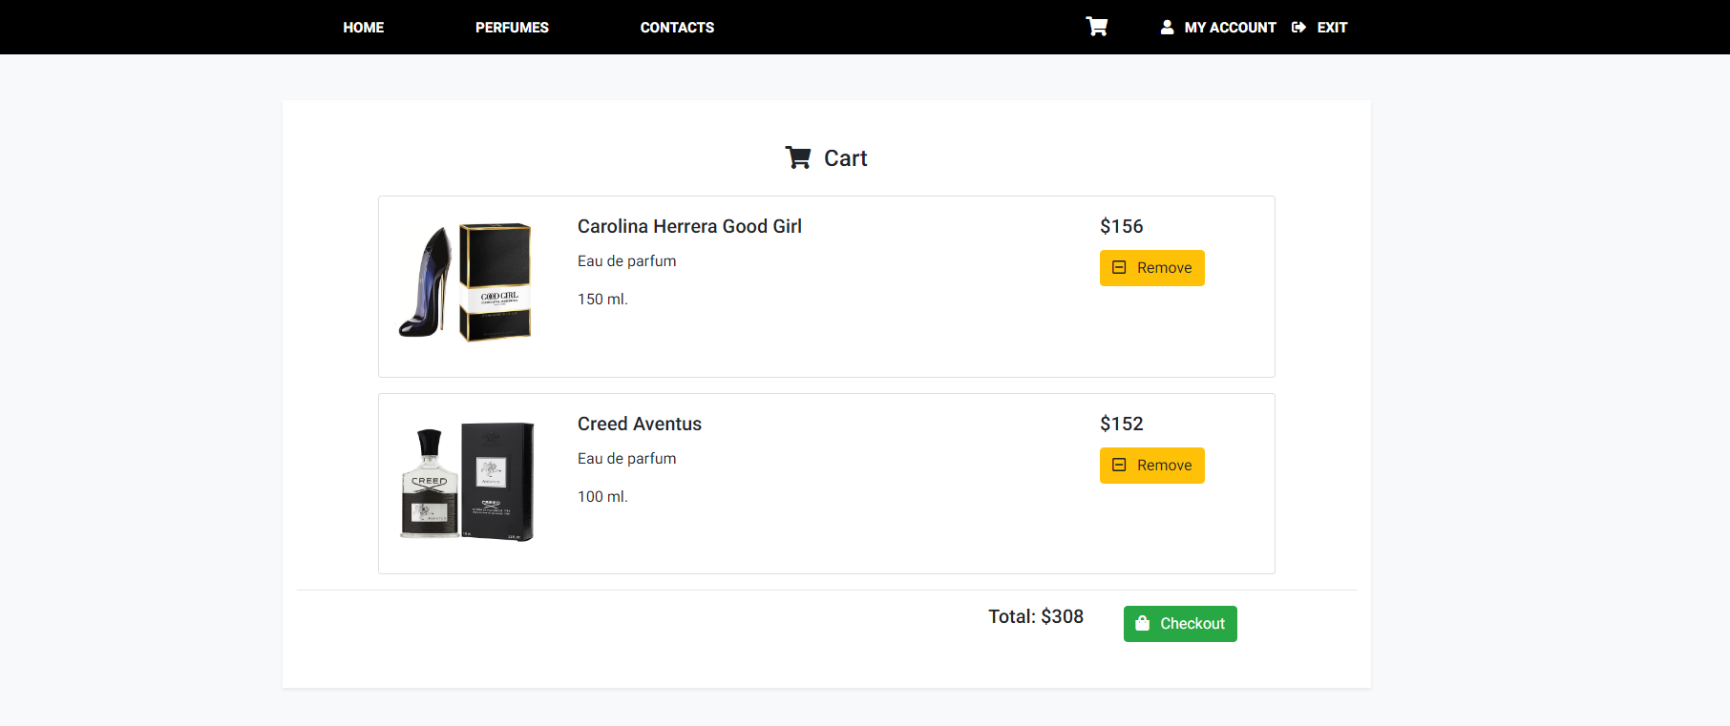Click the Carolina Herrera Good Girl product name

coord(689,226)
